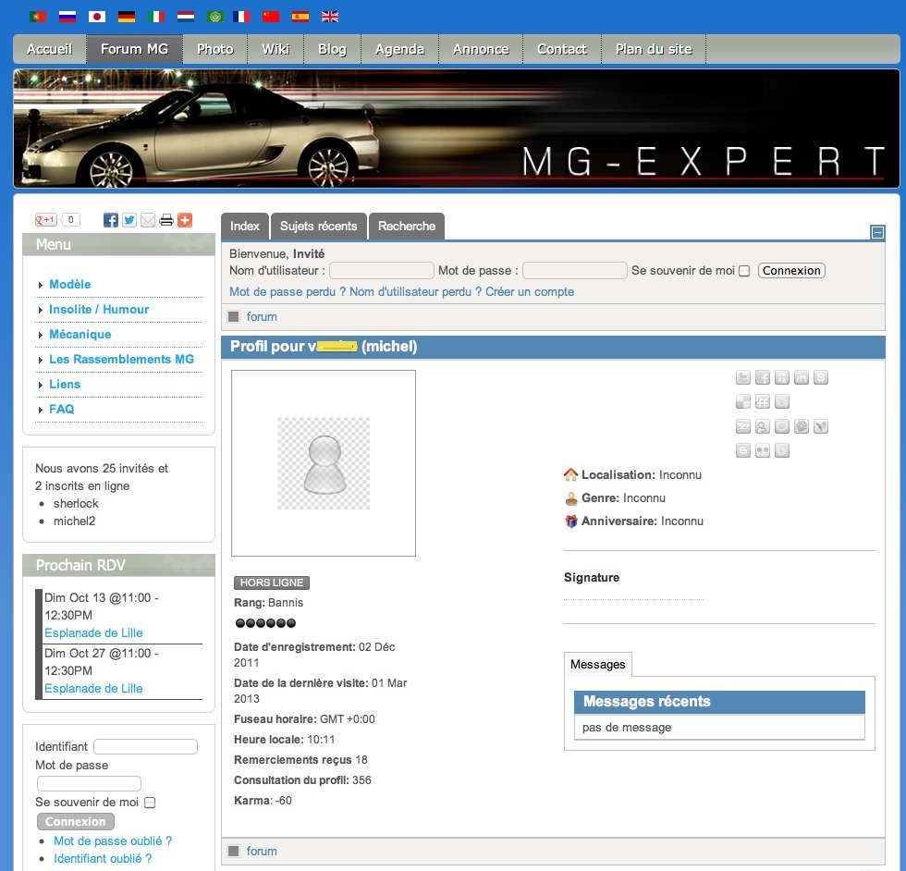This screenshot has width=906, height=871.
Task: Open Esplanade de Lille link for Oct 27
Action: point(93,688)
